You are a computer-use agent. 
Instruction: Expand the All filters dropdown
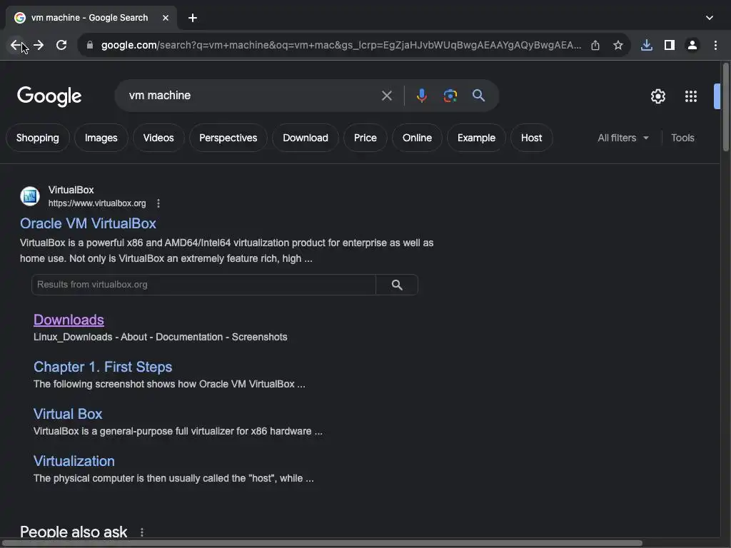623,138
